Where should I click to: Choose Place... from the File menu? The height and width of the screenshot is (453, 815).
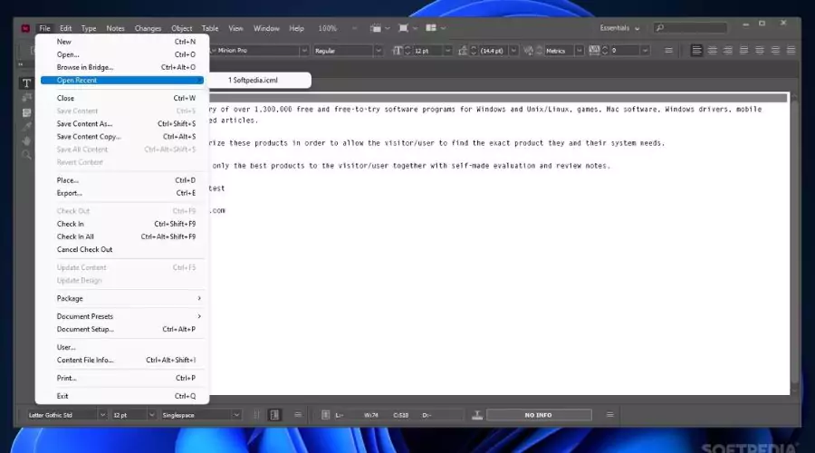pos(122,180)
